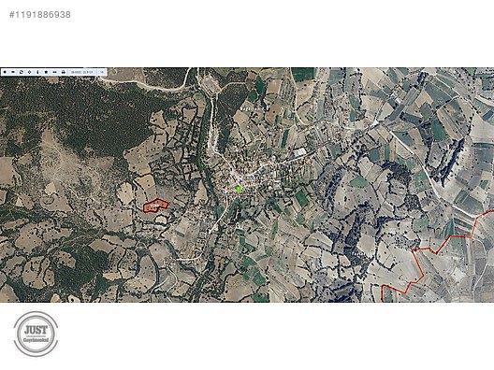Click the dark green field at top
Screen dimensions: 494x370
coord(303,74)
